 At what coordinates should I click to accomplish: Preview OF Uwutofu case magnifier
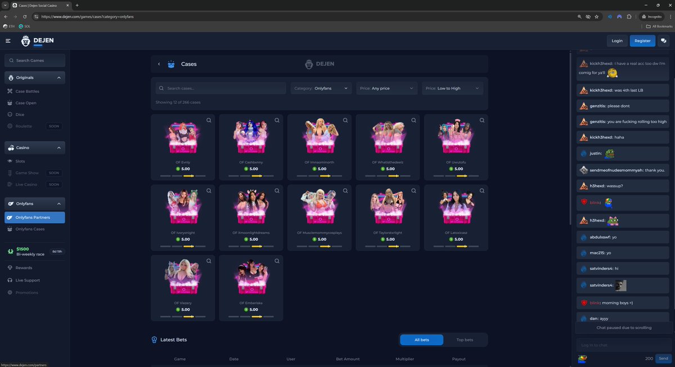(482, 120)
